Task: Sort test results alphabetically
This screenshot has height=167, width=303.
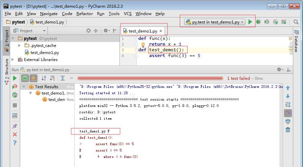Action: pos(44,78)
